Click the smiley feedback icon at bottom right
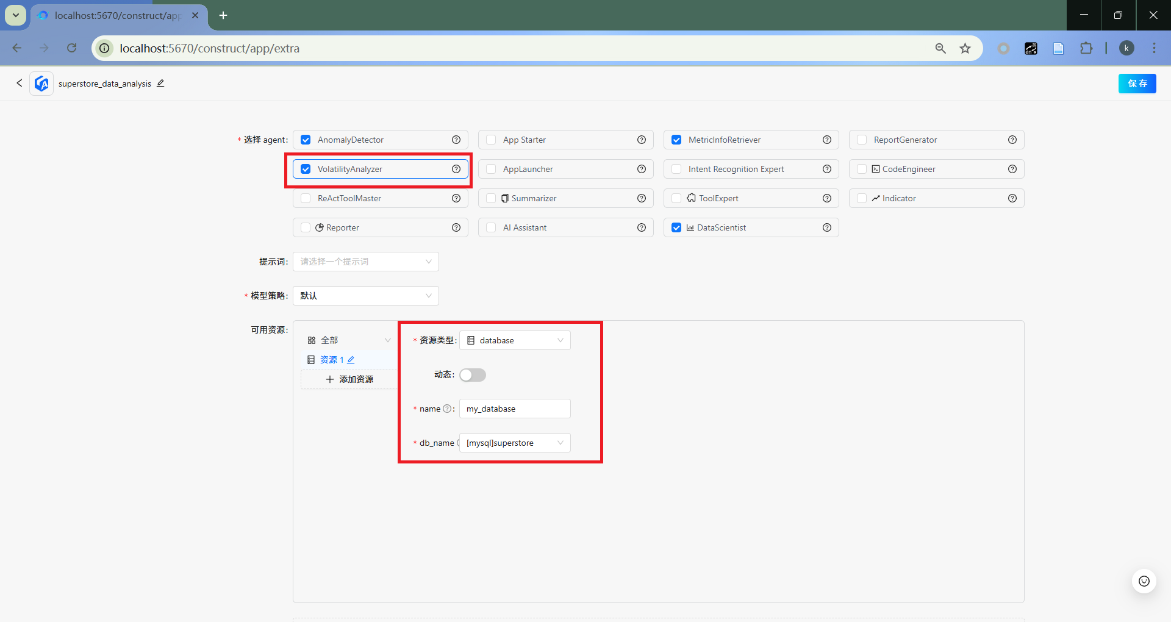The width and height of the screenshot is (1171, 622). (1144, 581)
